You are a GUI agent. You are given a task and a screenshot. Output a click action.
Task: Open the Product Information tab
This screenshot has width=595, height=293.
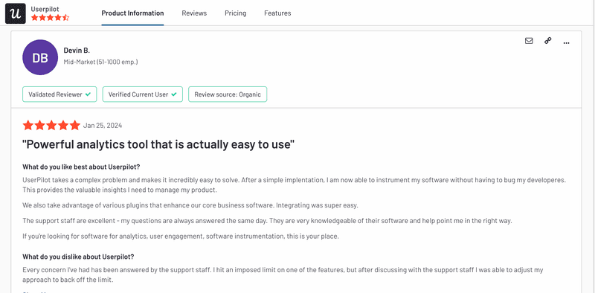132,13
